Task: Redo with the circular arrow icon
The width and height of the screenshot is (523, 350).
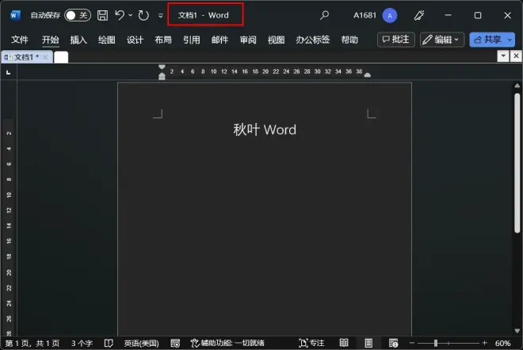Action: tap(143, 15)
